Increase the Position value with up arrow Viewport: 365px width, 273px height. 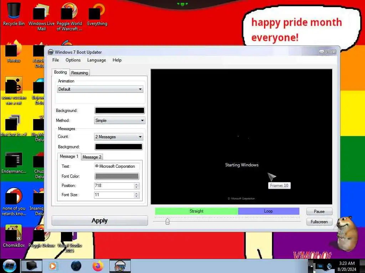pos(137,184)
